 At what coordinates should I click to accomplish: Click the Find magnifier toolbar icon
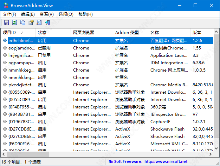[x=39, y=22]
